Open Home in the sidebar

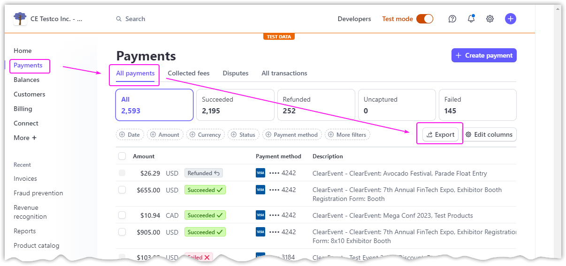23,51
